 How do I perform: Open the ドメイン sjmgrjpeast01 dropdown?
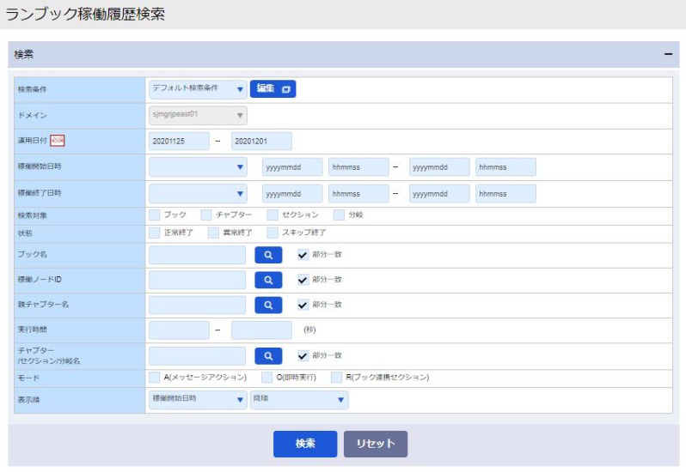(198, 115)
